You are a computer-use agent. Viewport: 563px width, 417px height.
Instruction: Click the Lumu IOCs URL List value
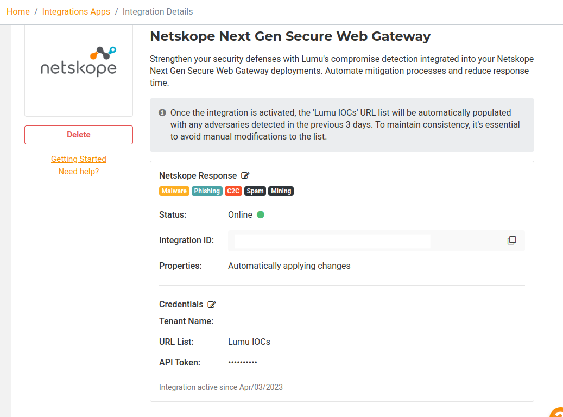[249, 342]
